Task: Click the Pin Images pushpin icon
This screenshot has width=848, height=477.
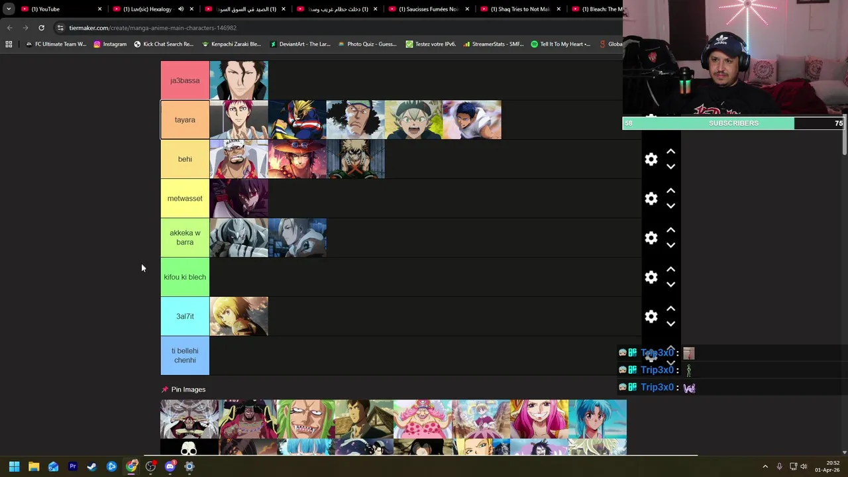Action: pyautogui.click(x=165, y=390)
